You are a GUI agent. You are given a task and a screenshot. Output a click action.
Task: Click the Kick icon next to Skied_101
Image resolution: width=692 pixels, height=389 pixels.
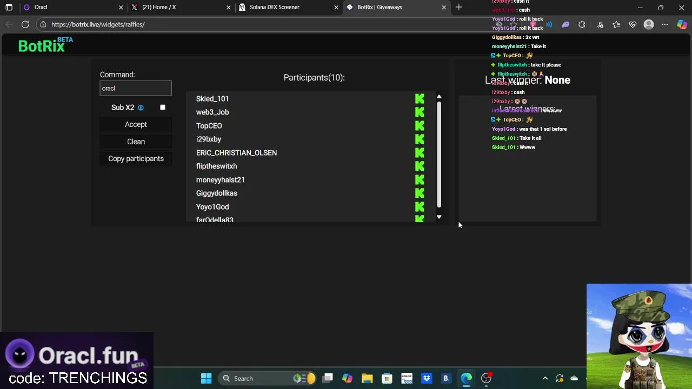(420, 98)
